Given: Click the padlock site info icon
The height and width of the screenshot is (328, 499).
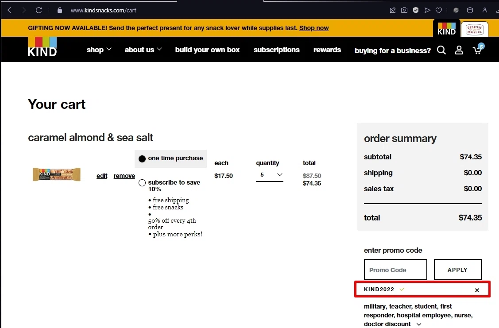Looking at the screenshot, I should click(59, 10).
